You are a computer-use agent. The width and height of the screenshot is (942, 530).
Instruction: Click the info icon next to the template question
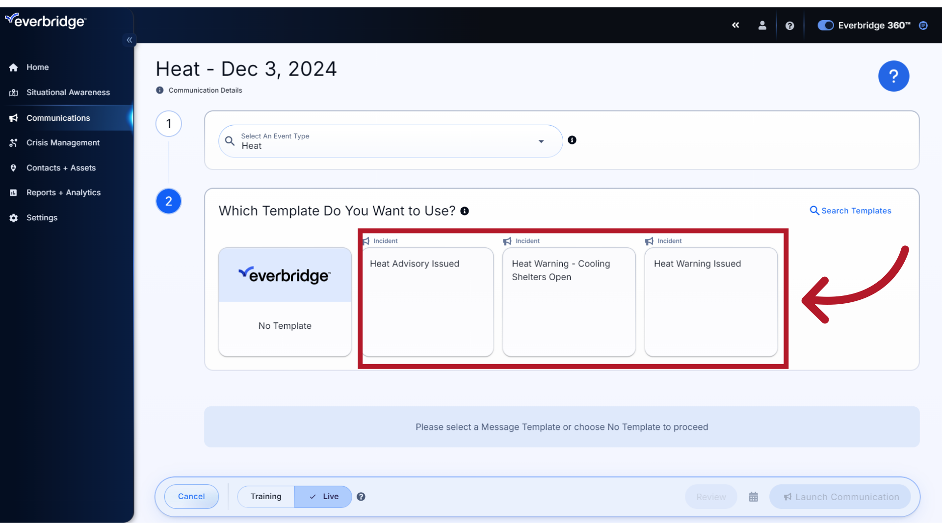(465, 211)
